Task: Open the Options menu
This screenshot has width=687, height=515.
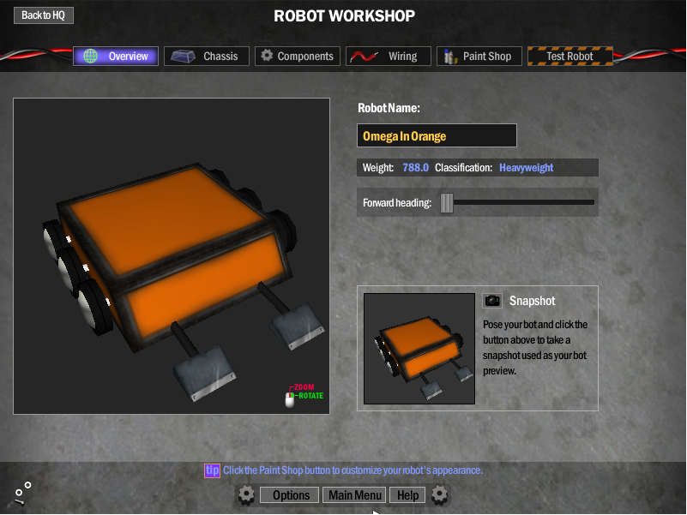Action: click(290, 495)
